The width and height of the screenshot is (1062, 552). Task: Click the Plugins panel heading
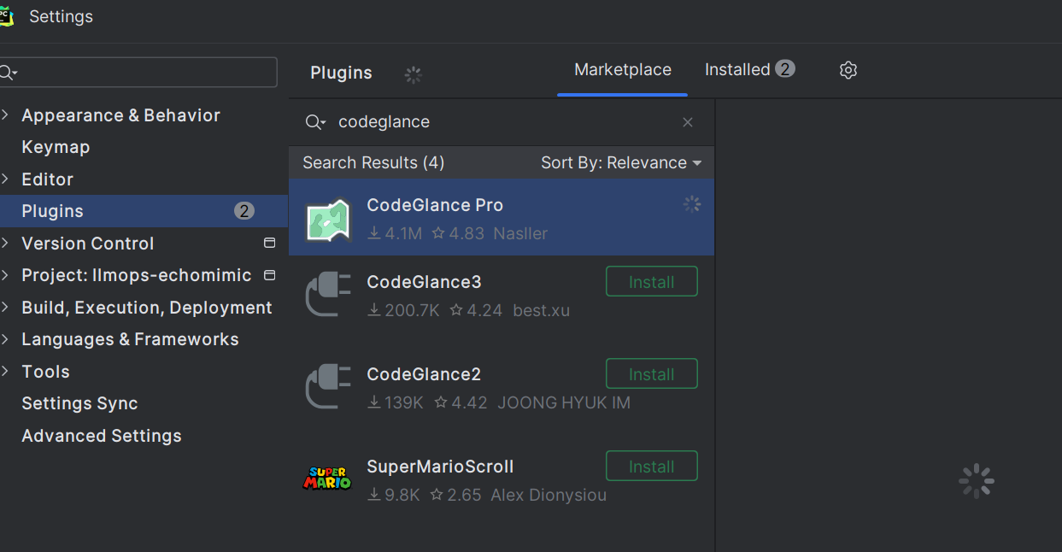pos(341,73)
